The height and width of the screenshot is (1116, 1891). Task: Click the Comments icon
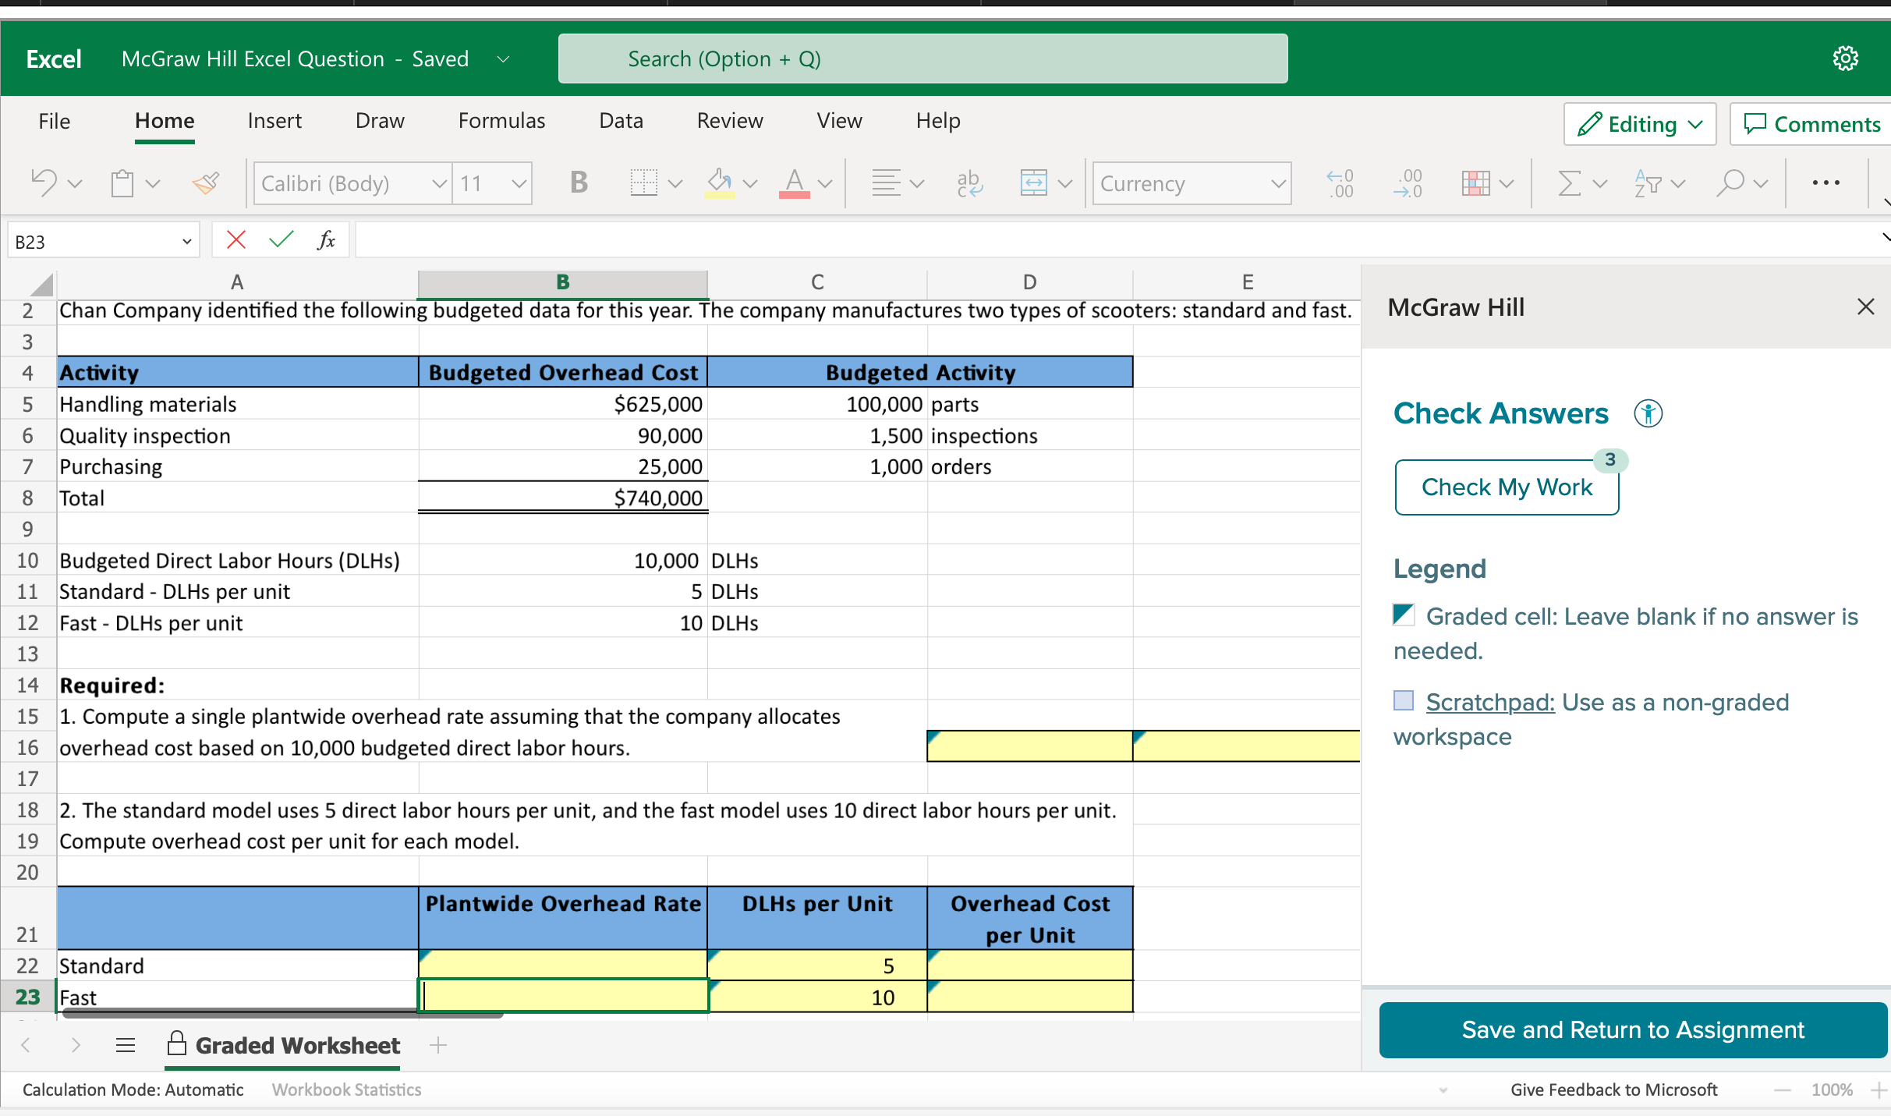click(x=1809, y=123)
